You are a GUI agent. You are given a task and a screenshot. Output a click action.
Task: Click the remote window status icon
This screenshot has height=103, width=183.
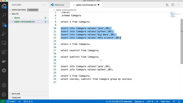[3, 102]
